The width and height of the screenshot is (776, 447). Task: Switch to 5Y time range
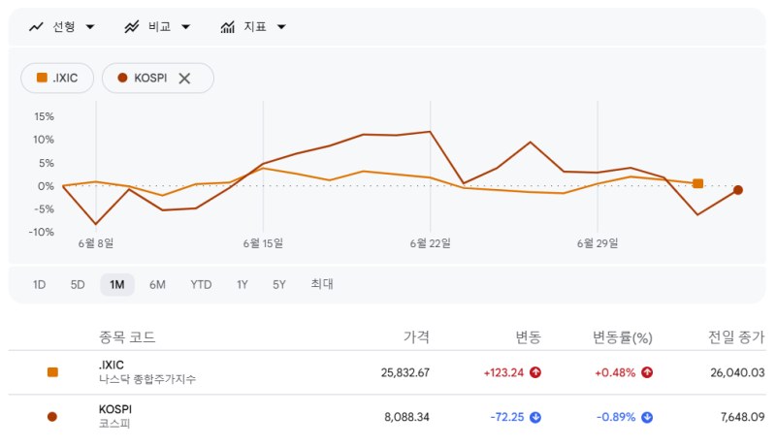tap(279, 285)
